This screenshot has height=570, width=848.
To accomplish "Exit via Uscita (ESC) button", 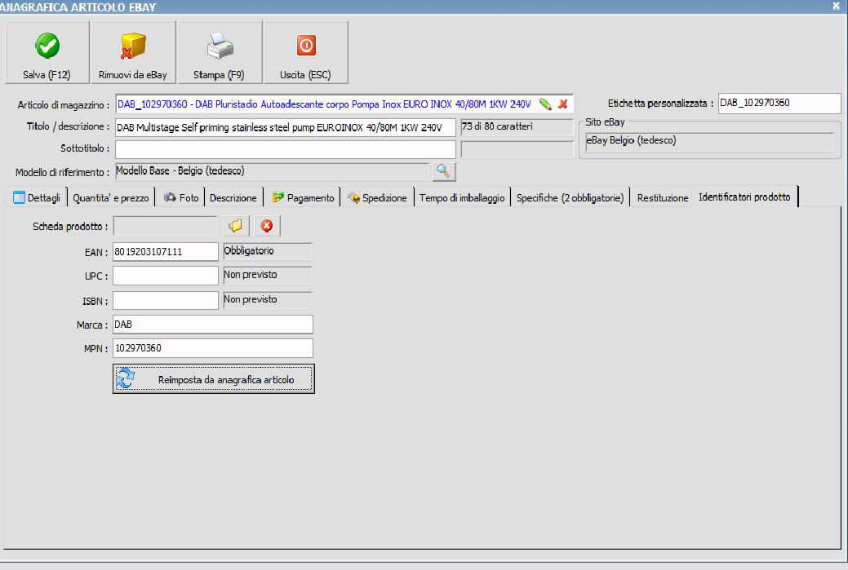I will (305, 52).
